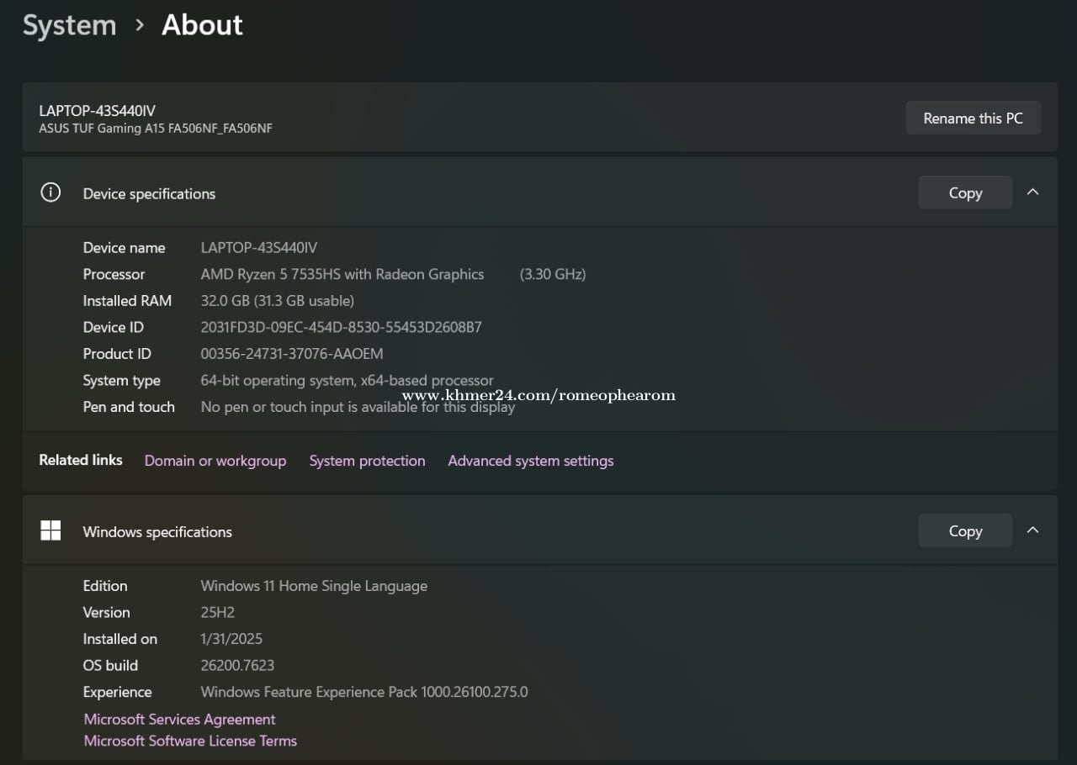Click the About page title
1077x765 pixels.
(x=202, y=25)
